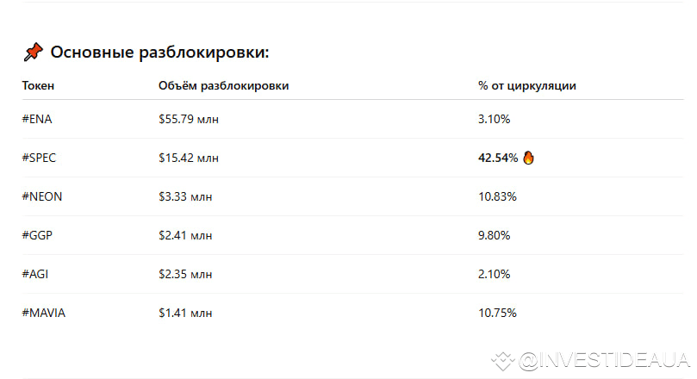This screenshot has height=379, width=697.
Task: Click the INVESTIDEAUA watermark logo icon
Action: 502,359
